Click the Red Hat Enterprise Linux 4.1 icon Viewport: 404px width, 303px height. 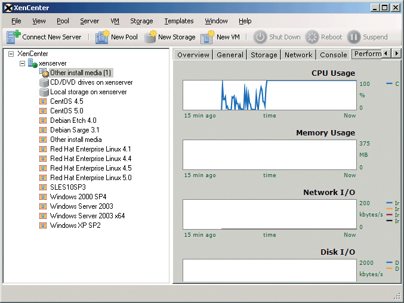click(x=43, y=149)
